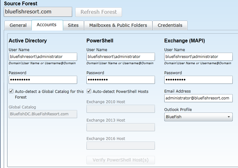The height and width of the screenshot is (168, 238).
Task: Click the Source Forest name field
Action: [38, 12]
